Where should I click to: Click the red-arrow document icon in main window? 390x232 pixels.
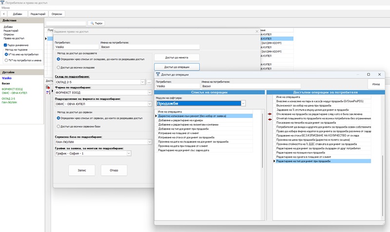[x=48, y=87]
